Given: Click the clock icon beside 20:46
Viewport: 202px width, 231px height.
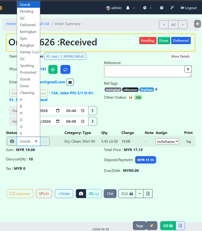Looking at the screenshot, I should click(x=83, y=111).
